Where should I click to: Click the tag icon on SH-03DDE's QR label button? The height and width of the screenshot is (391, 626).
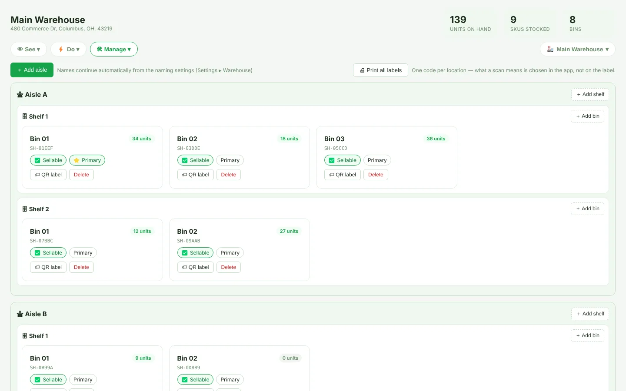[185, 175]
